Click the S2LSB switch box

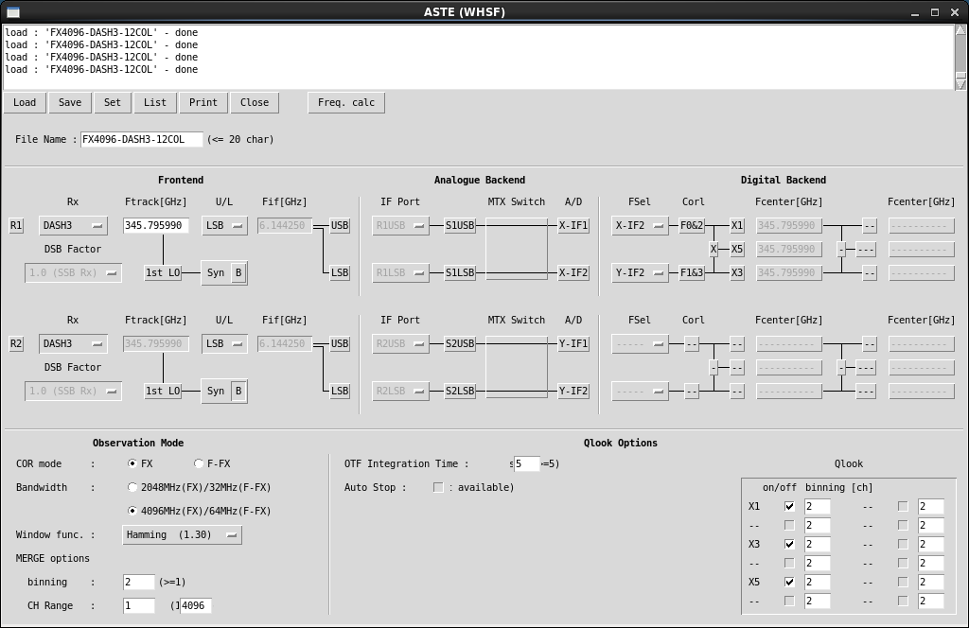pos(461,391)
